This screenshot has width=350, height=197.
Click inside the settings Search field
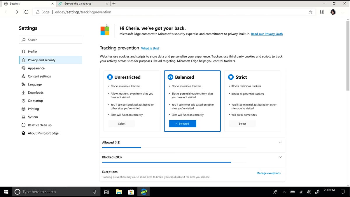point(50,40)
